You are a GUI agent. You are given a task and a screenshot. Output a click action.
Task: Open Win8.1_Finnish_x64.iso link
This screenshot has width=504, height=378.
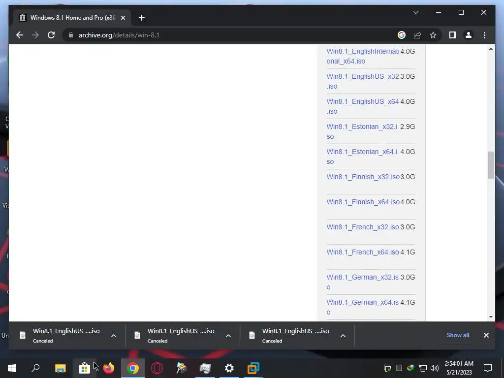click(363, 202)
